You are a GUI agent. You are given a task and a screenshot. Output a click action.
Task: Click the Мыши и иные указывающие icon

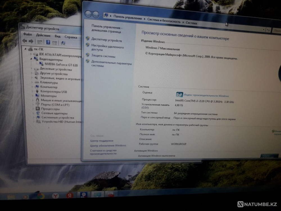pyautogui.click(x=37, y=100)
